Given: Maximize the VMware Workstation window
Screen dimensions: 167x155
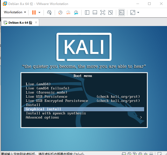Looking at the screenshot, I should [x=149, y=4].
